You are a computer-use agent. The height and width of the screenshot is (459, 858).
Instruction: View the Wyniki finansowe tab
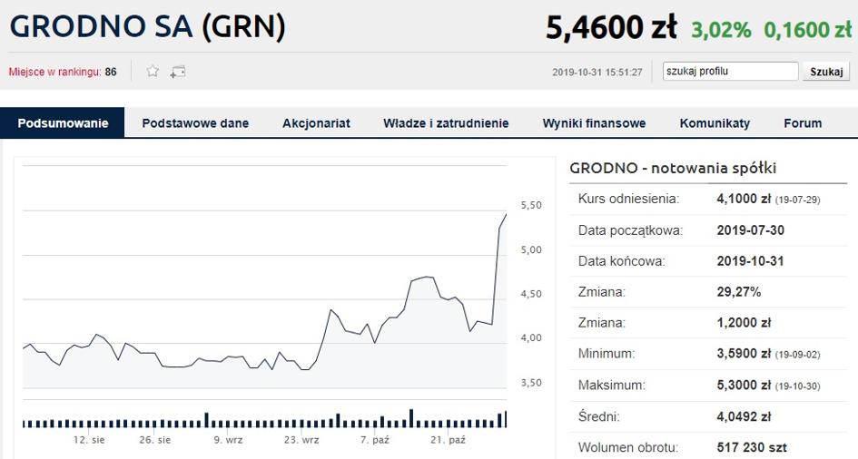point(595,123)
